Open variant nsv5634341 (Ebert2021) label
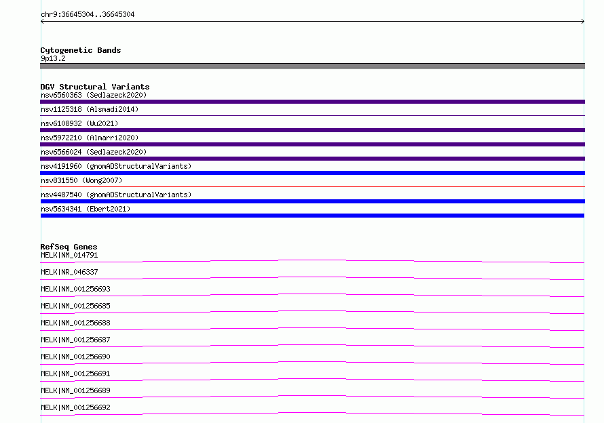 point(86,209)
